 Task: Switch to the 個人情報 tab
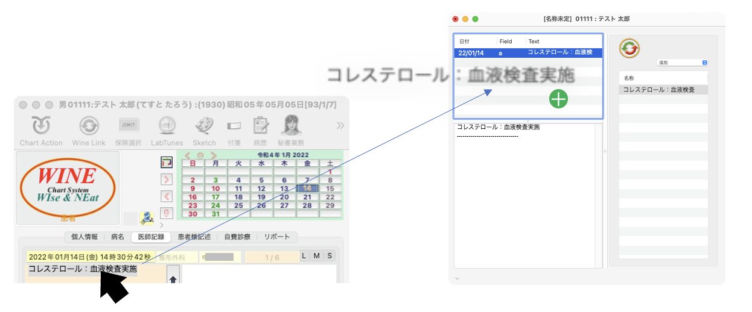pyautogui.click(x=84, y=237)
